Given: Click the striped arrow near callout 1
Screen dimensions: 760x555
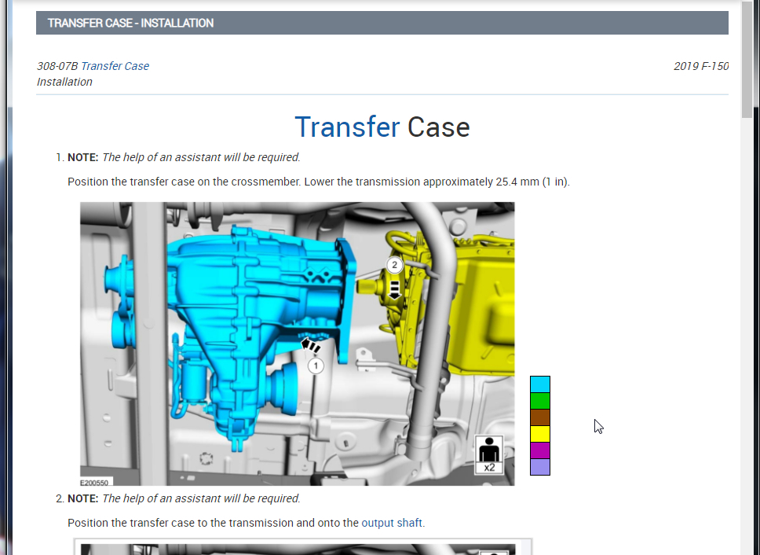Looking at the screenshot, I should pyautogui.click(x=311, y=345).
